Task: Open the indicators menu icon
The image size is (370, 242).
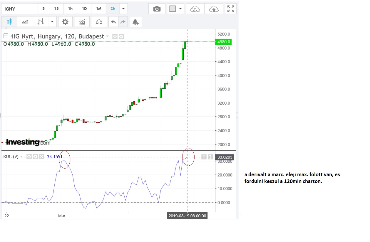Action: coord(82,21)
